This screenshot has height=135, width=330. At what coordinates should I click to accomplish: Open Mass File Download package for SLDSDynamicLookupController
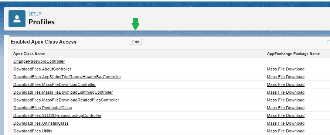click(x=286, y=116)
